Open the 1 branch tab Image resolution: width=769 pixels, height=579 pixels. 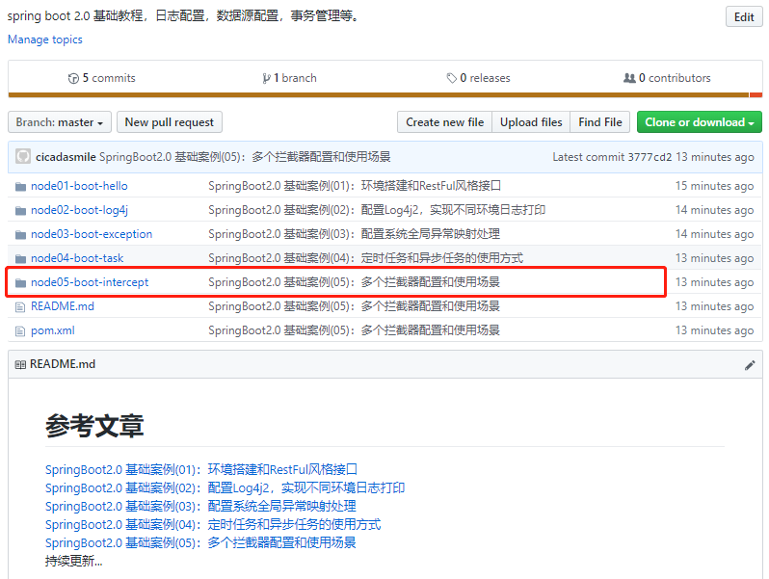290,78
